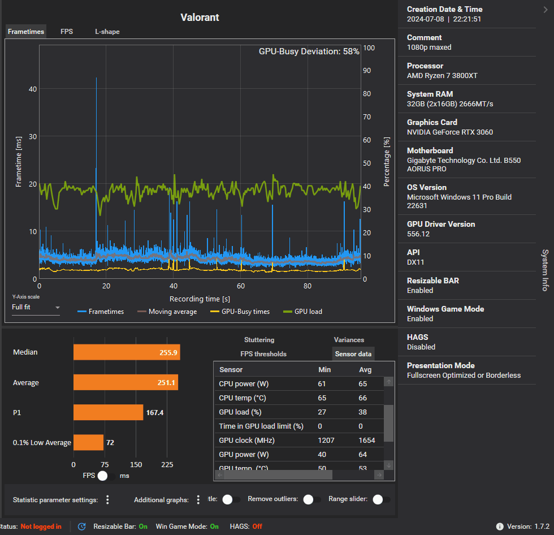This screenshot has width=554, height=535.
Task: Click the Win Game Mode On status
Action: coord(187,527)
